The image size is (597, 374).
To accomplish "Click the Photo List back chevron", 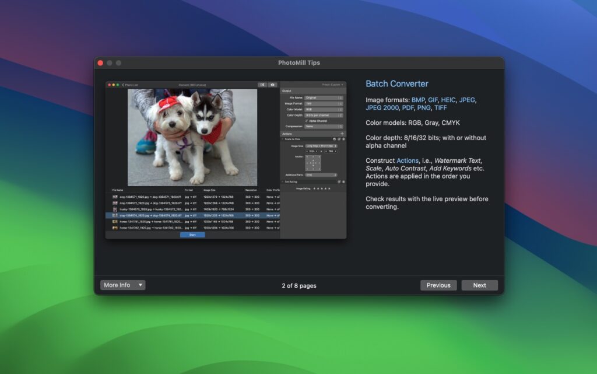I will tap(123, 84).
